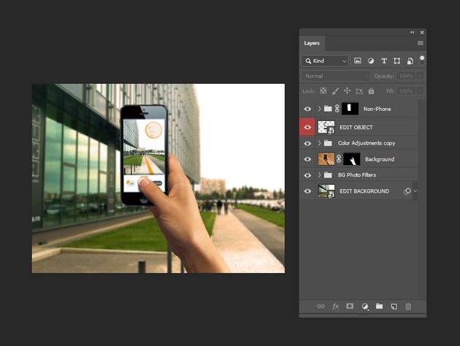Screen dimensions: 460x346
Task: Hide the EDIT OBJECT layer
Action: point(307,127)
